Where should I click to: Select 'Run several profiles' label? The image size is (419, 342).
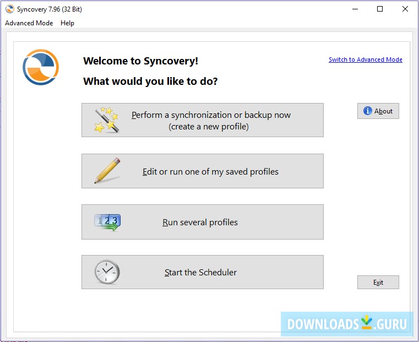pos(200,222)
